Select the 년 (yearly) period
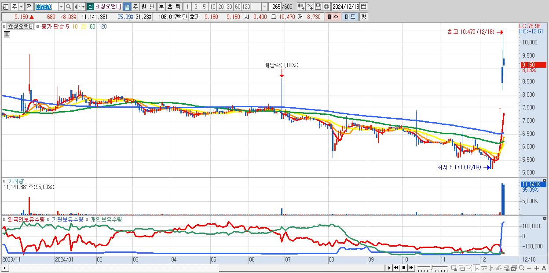The image size is (549, 273). point(152,7)
